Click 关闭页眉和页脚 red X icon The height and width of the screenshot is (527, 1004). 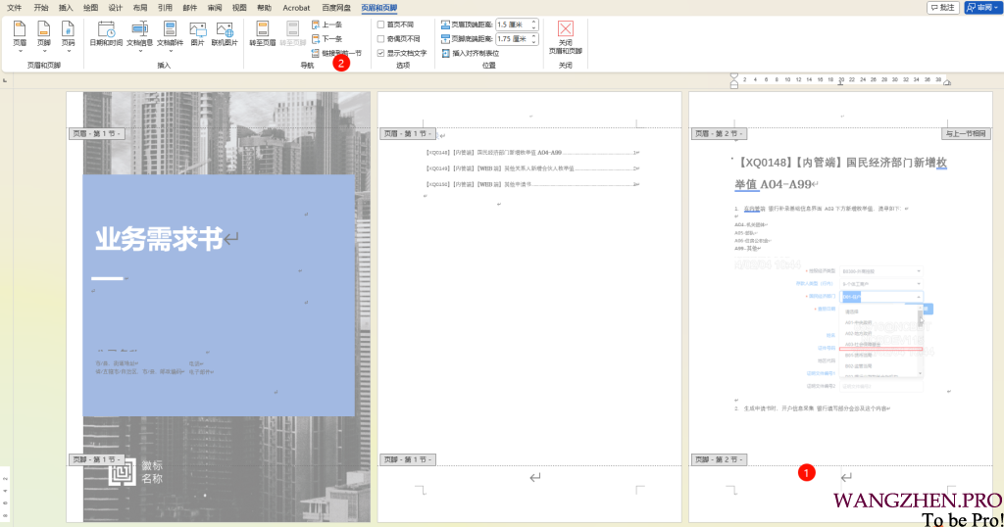click(x=565, y=29)
